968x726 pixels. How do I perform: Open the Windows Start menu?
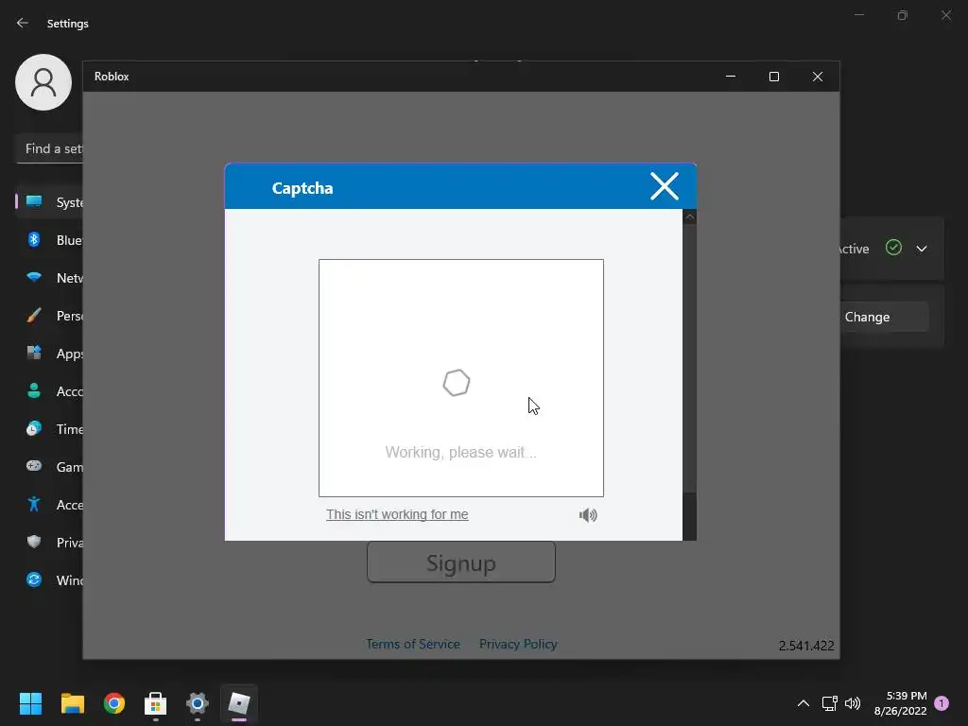pyautogui.click(x=30, y=703)
